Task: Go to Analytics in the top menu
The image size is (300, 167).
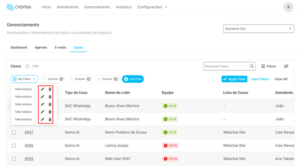Action: coord(123,7)
